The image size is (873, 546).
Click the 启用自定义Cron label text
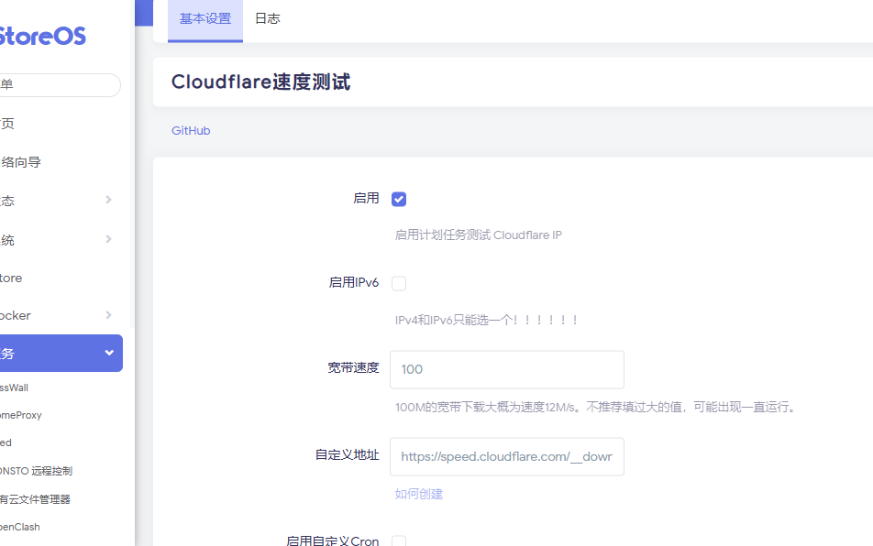[332, 541]
